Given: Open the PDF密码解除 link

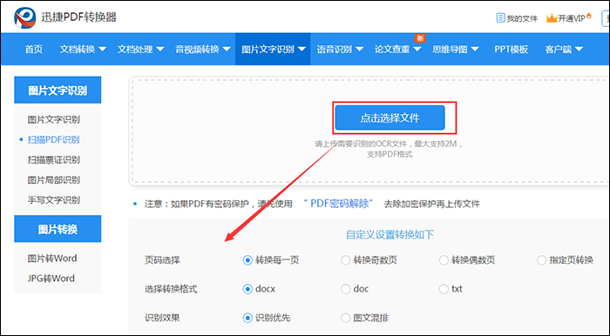Looking at the screenshot, I should coord(338,204).
